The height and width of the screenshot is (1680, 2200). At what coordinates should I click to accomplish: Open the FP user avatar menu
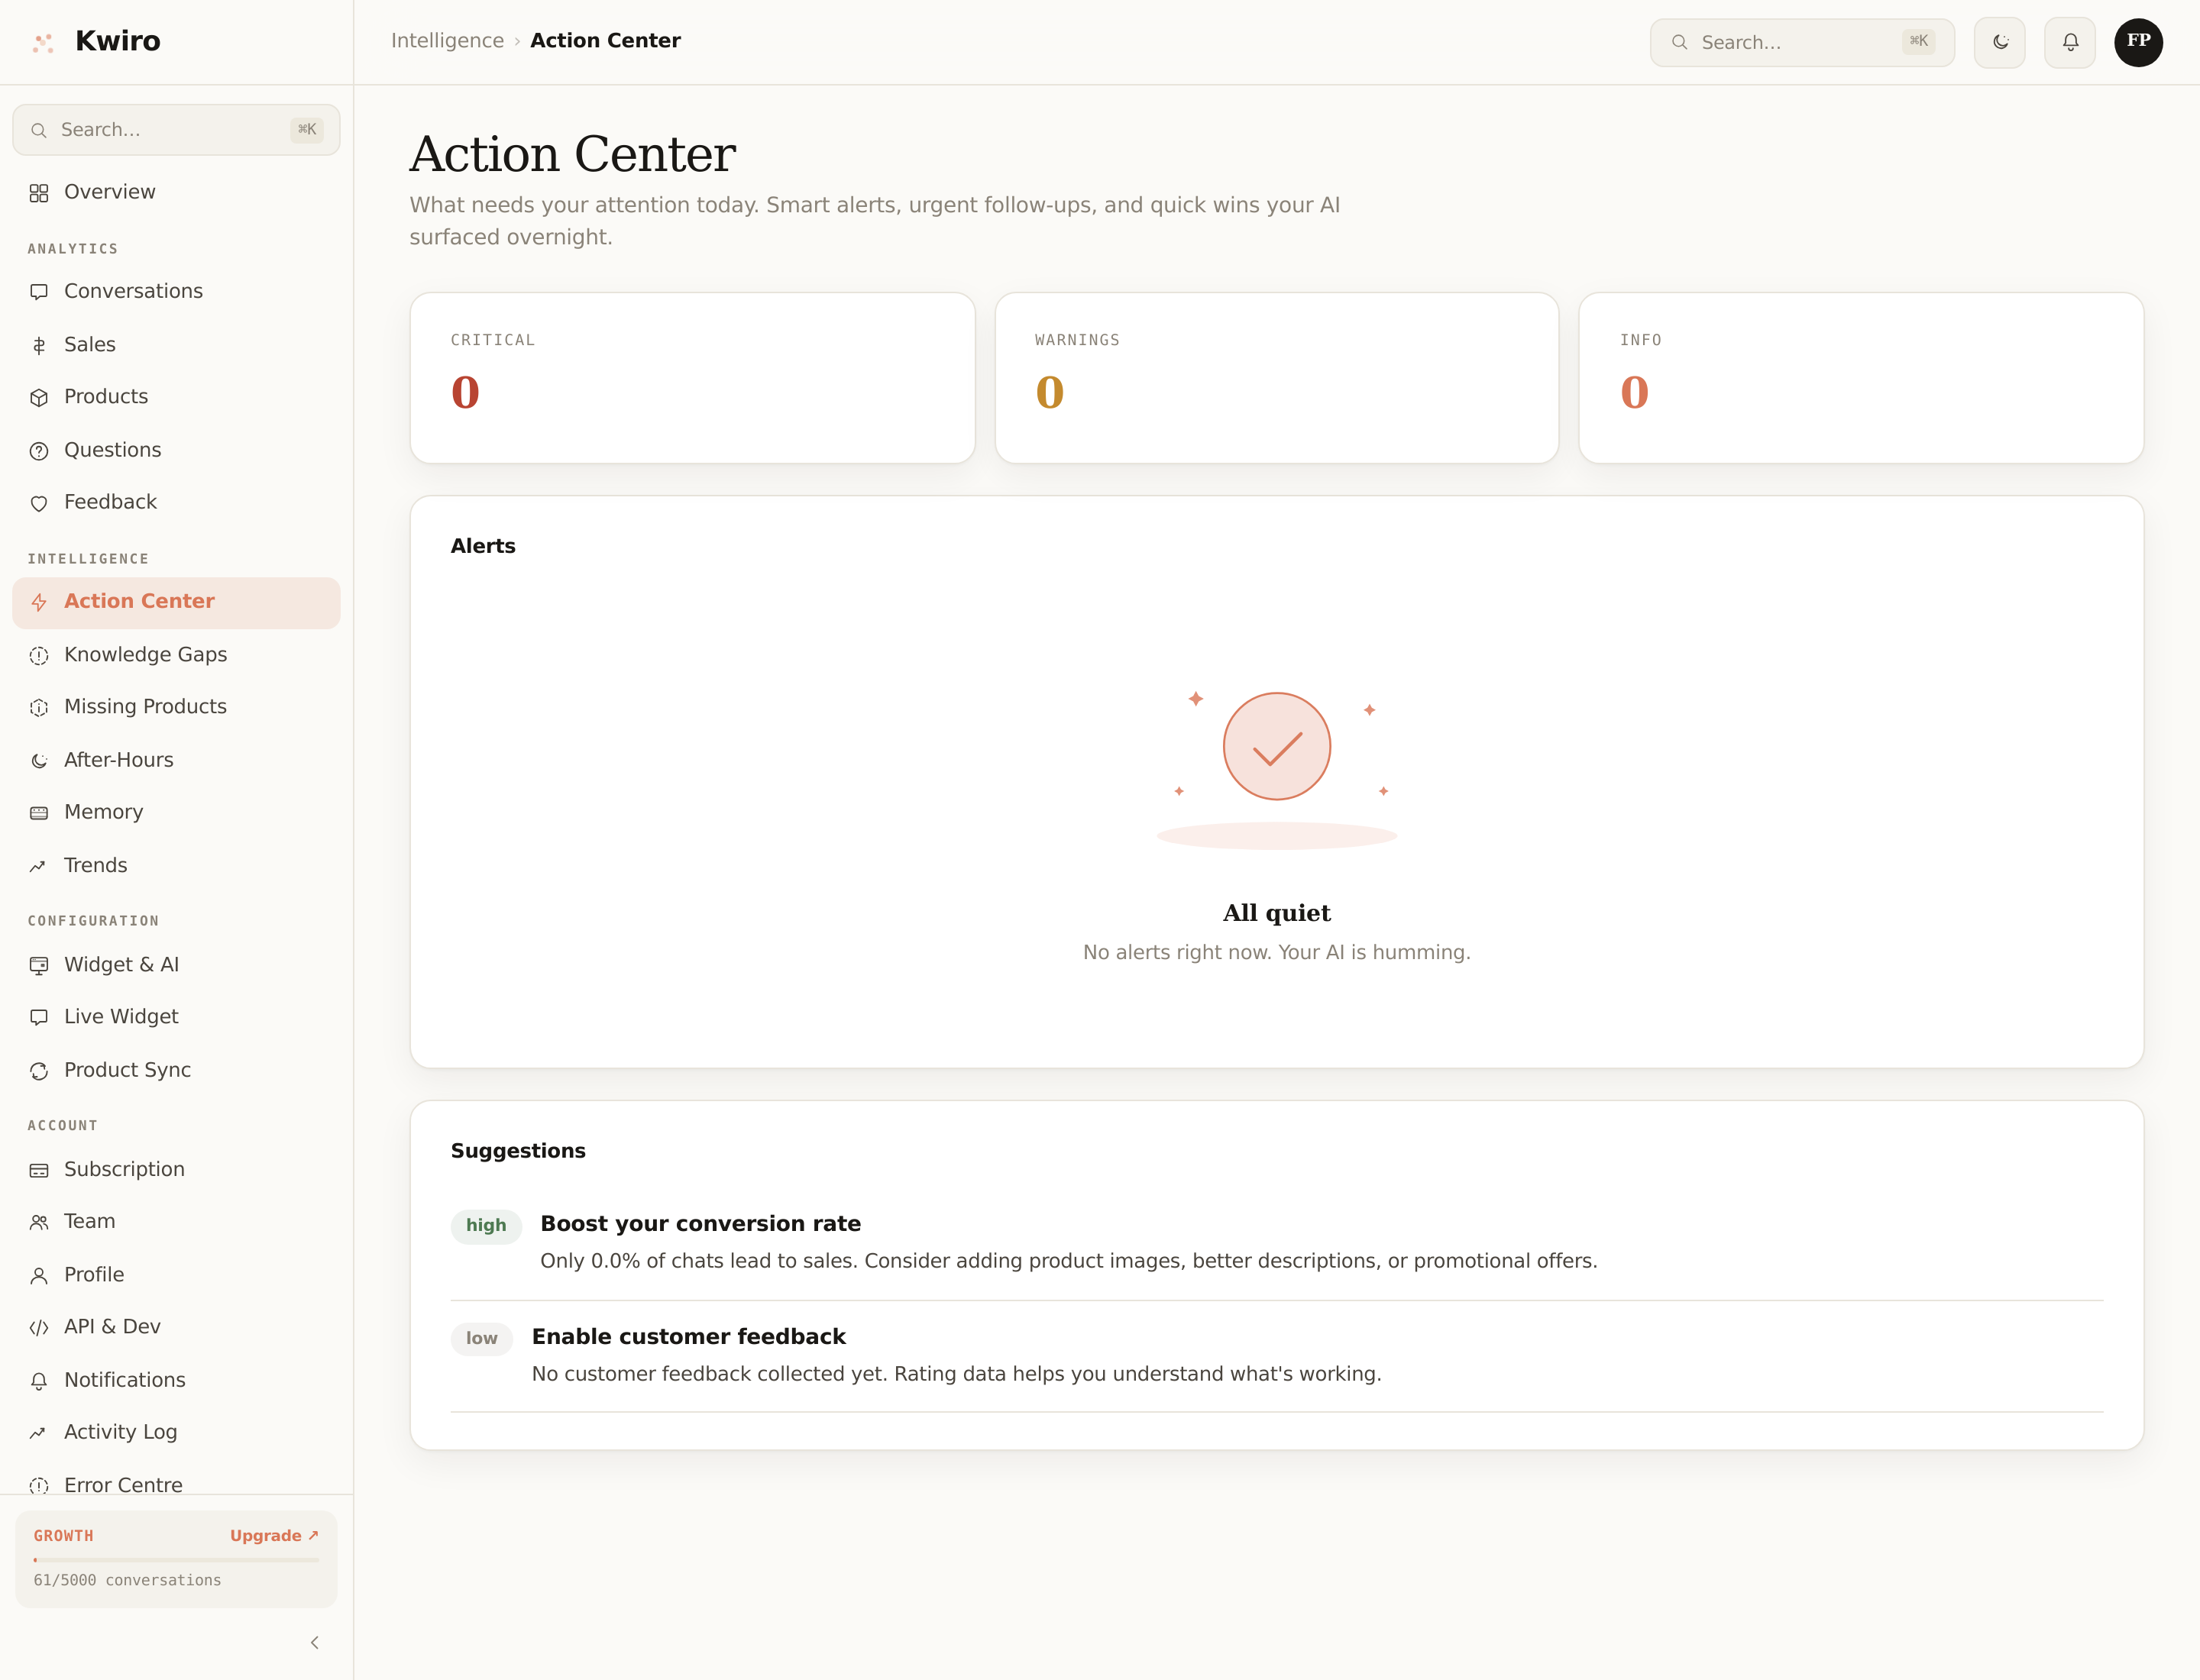click(x=2139, y=42)
